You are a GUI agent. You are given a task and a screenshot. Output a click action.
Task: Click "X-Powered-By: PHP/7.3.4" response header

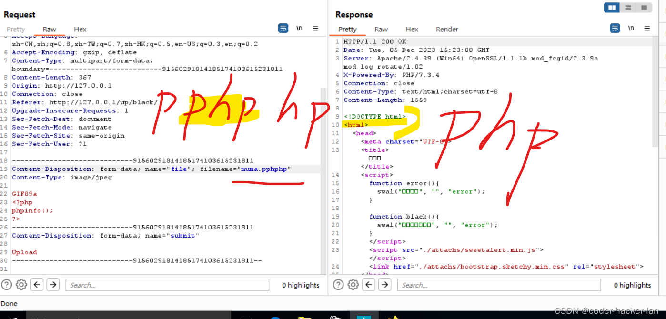point(392,75)
